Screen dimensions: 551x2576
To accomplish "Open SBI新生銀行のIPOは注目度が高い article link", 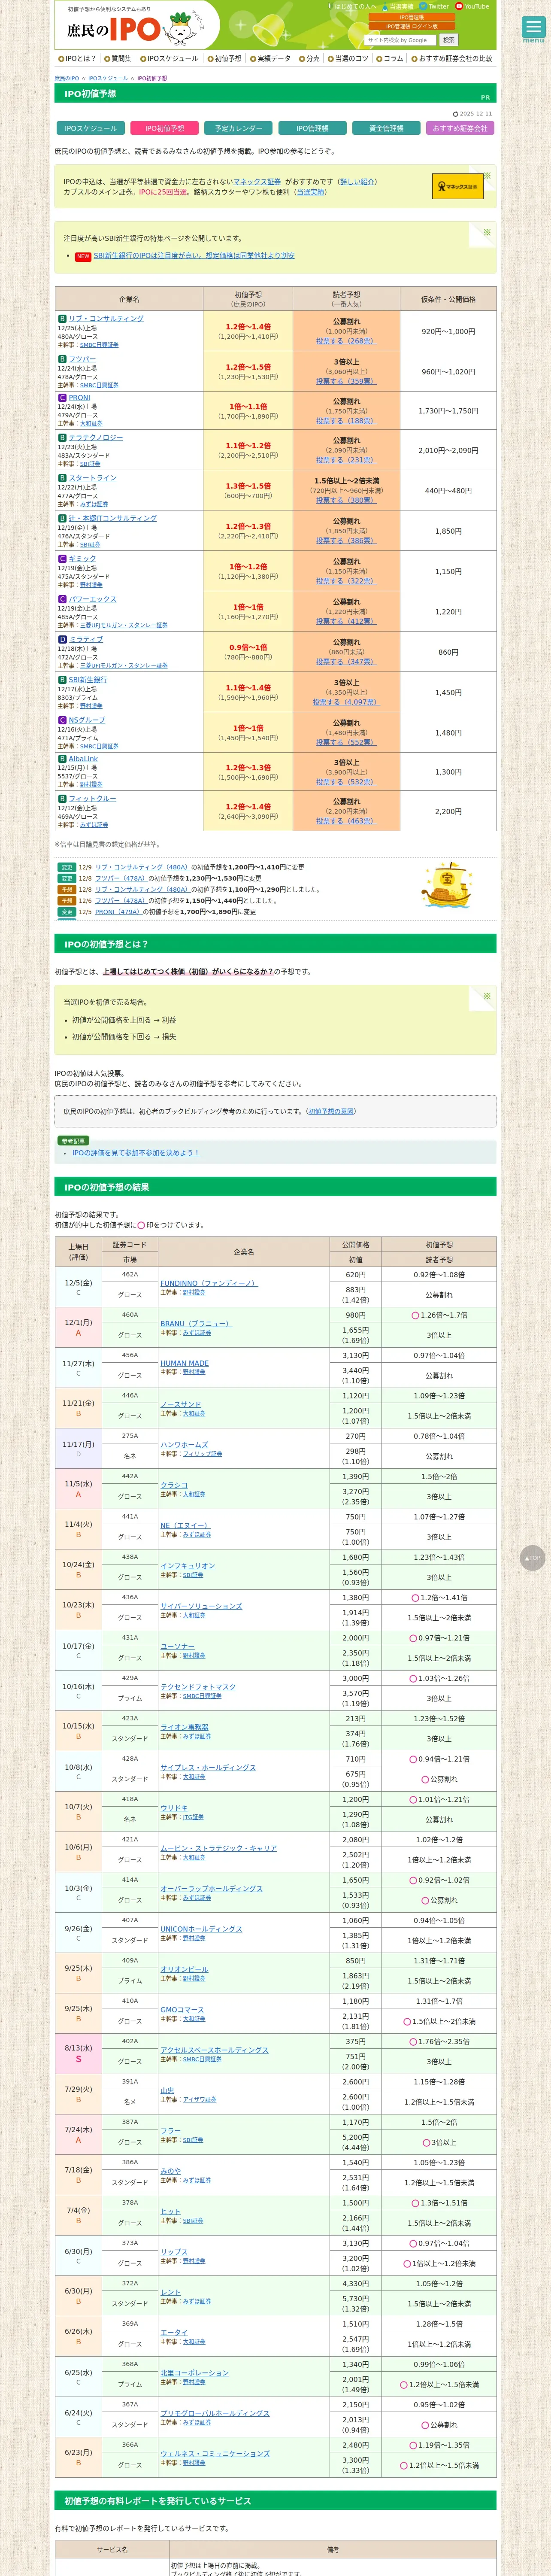I will click(x=194, y=256).
